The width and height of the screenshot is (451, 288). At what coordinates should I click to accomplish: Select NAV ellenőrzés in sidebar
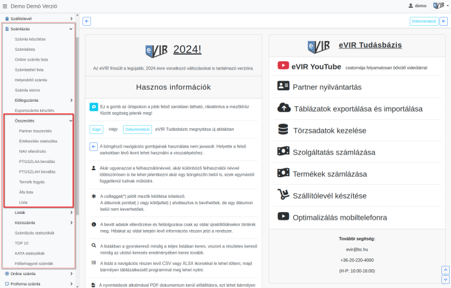[32, 151]
